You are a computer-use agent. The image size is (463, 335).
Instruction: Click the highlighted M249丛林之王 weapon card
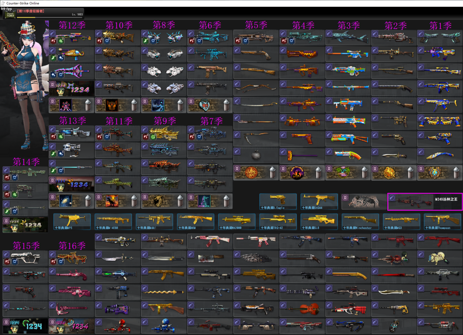pyautogui.click(x=424, y=202)
